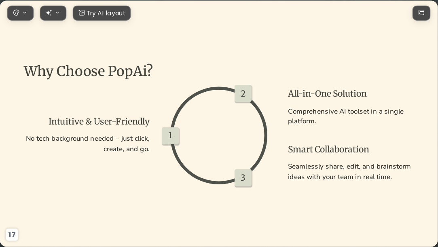Select the "Smart Collaboration" heading
The width and height of the screenshot is (438, 247).
pyautogui.click(x=328, y=150)
